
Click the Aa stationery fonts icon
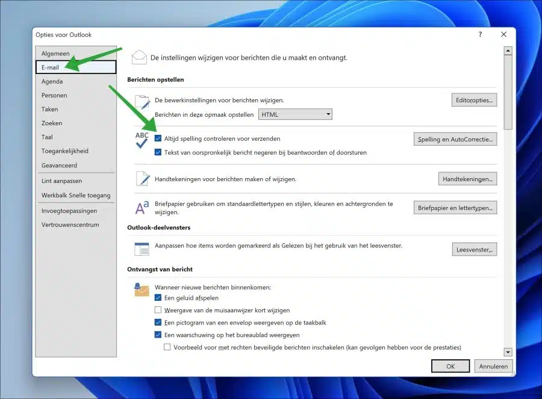coord(142,207)
